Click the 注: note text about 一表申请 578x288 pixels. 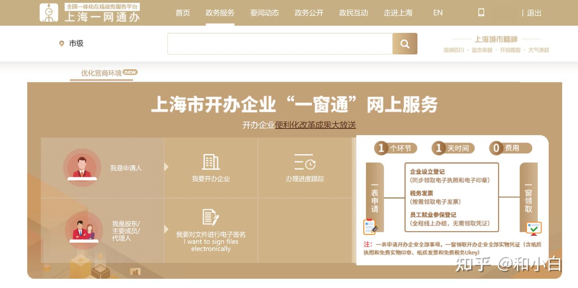point(452,248)
